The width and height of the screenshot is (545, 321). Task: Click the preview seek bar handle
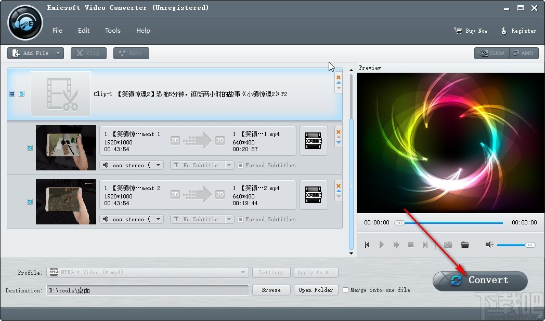(400, 223)
